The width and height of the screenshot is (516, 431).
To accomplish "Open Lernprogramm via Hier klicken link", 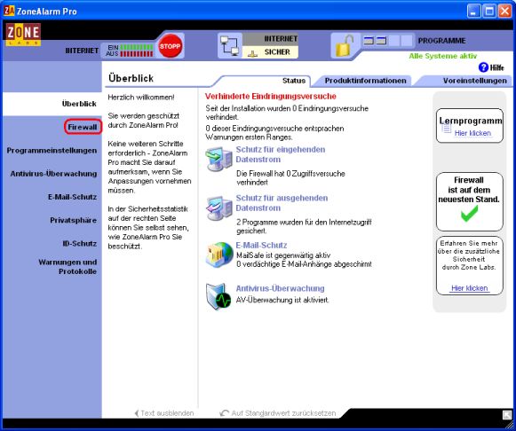I will pyautogui.click(x=472, y=133).
